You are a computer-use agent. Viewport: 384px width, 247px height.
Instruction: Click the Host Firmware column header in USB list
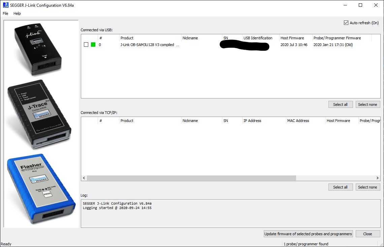(x=296, y=38)
